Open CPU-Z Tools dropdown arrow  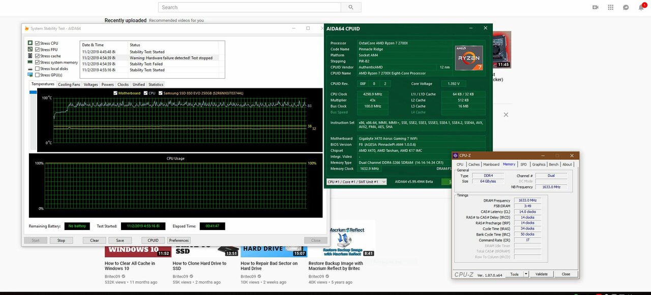[x=526, y=274]
